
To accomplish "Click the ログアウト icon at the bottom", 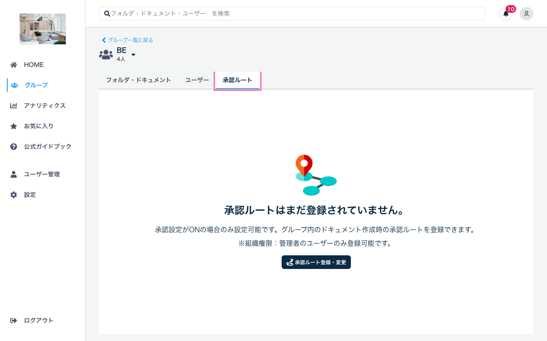I will coord(14,320).
